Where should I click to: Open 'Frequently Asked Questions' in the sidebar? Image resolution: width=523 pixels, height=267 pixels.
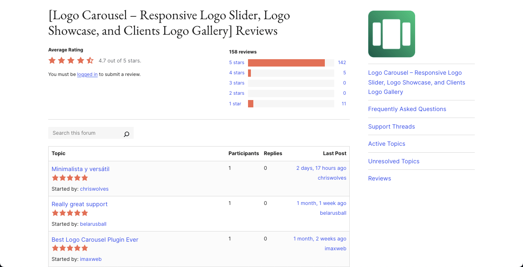[x=407, y=109]
